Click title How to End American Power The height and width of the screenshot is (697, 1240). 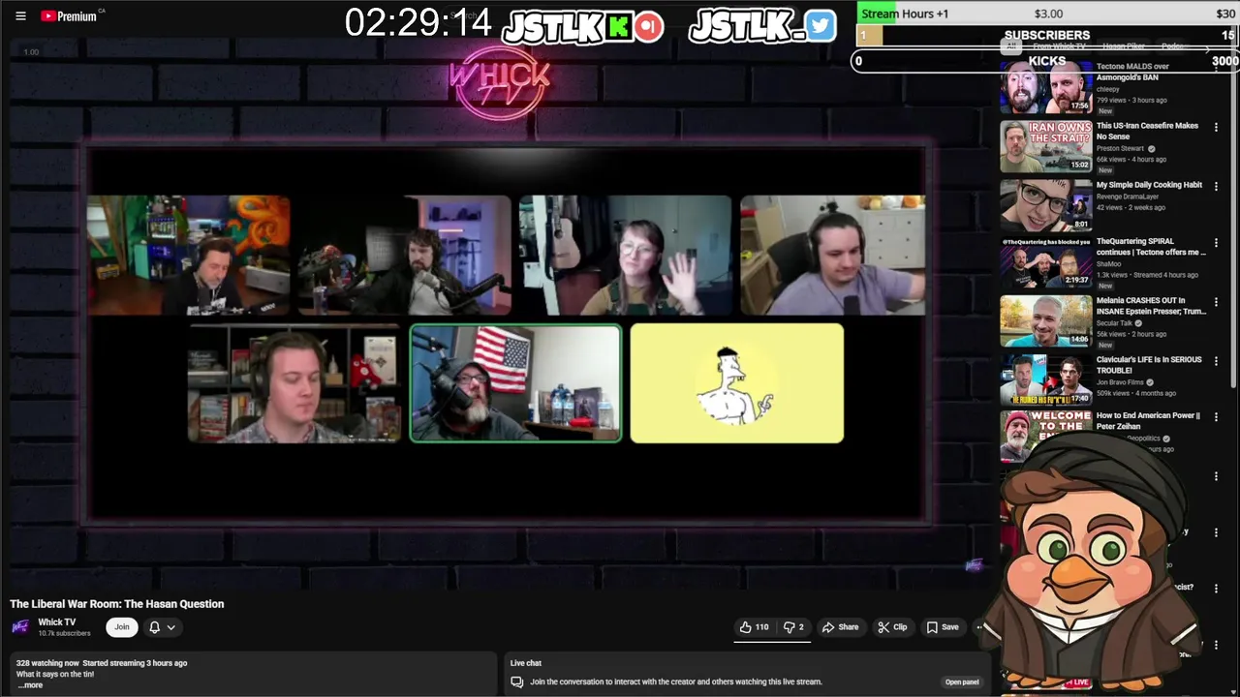pos(1148,421)
